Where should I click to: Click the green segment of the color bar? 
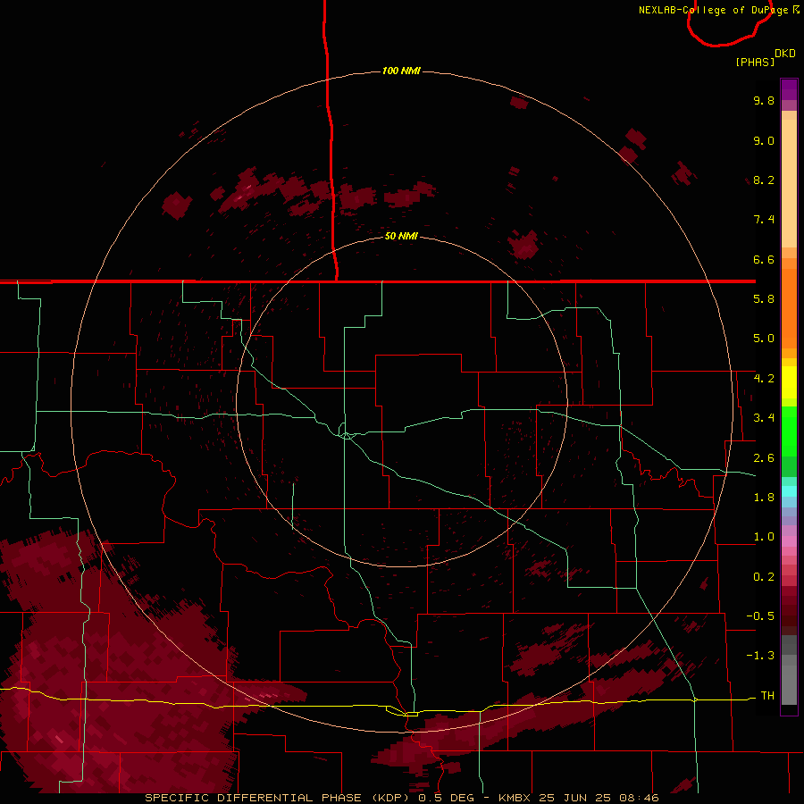pyautogui.click(x=789, y=436)
